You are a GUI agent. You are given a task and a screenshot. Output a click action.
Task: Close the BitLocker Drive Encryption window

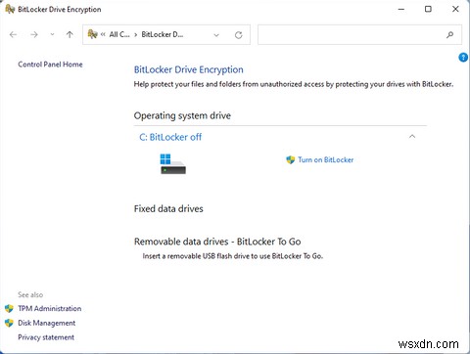point(455,9)
